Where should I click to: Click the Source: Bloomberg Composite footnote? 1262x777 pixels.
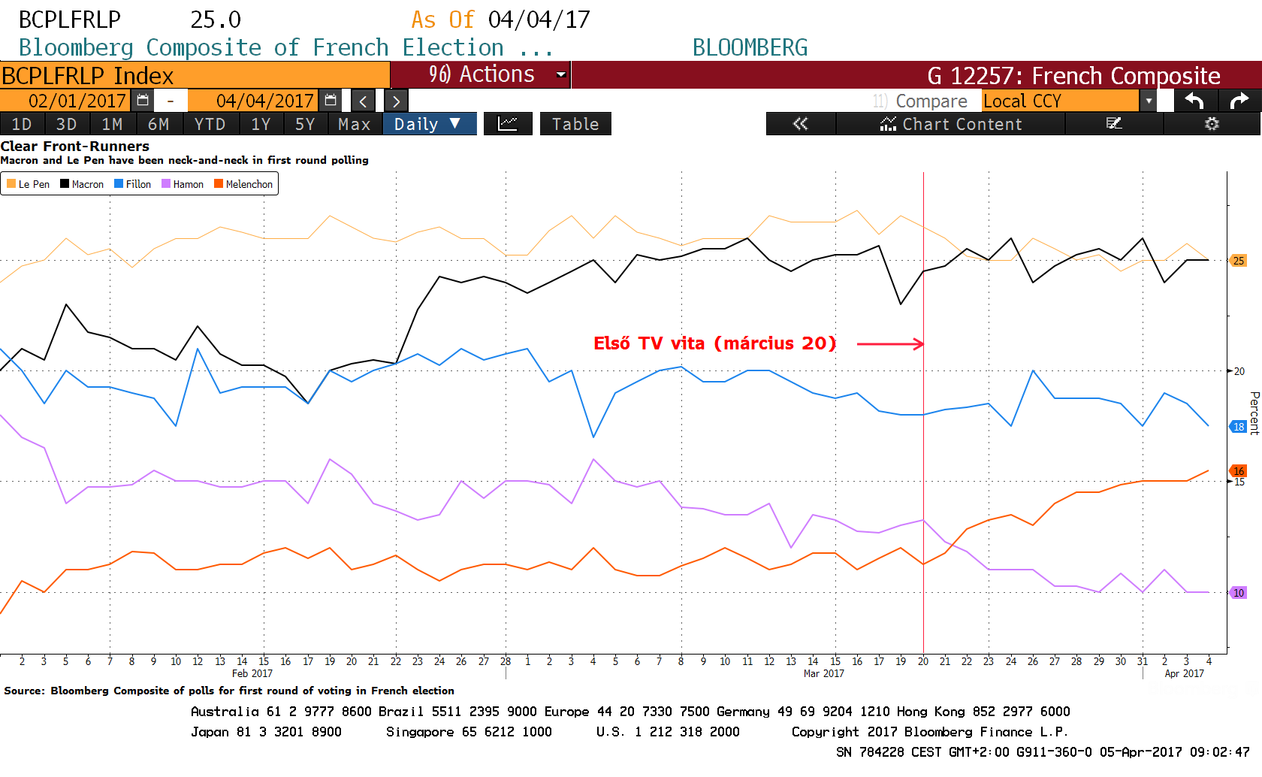[x=229, y=691]
